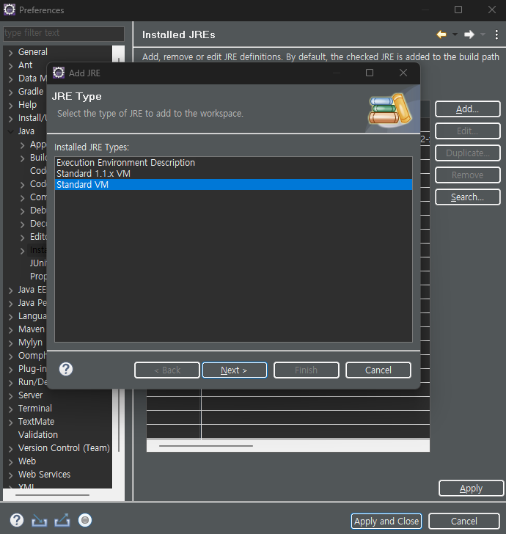Collapse the Java tree node

11,131
